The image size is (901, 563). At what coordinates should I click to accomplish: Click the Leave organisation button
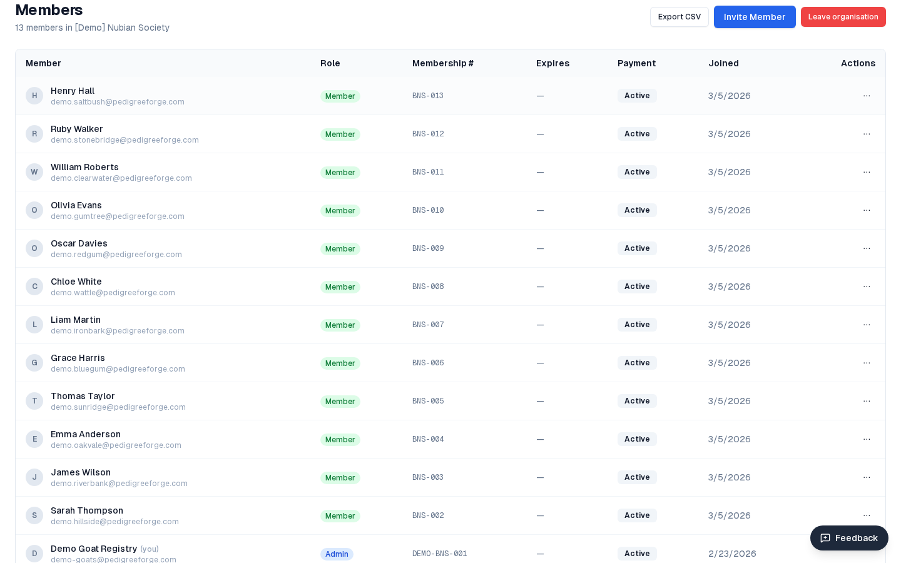coord(843,17)
